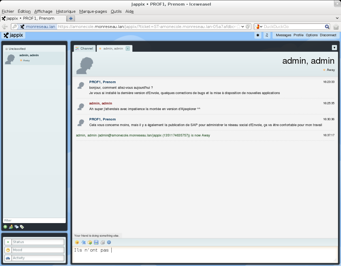This screenshot has width=341, height=266.
Task: Toggle the asterisk button in top bar
Action: point(258,35)
